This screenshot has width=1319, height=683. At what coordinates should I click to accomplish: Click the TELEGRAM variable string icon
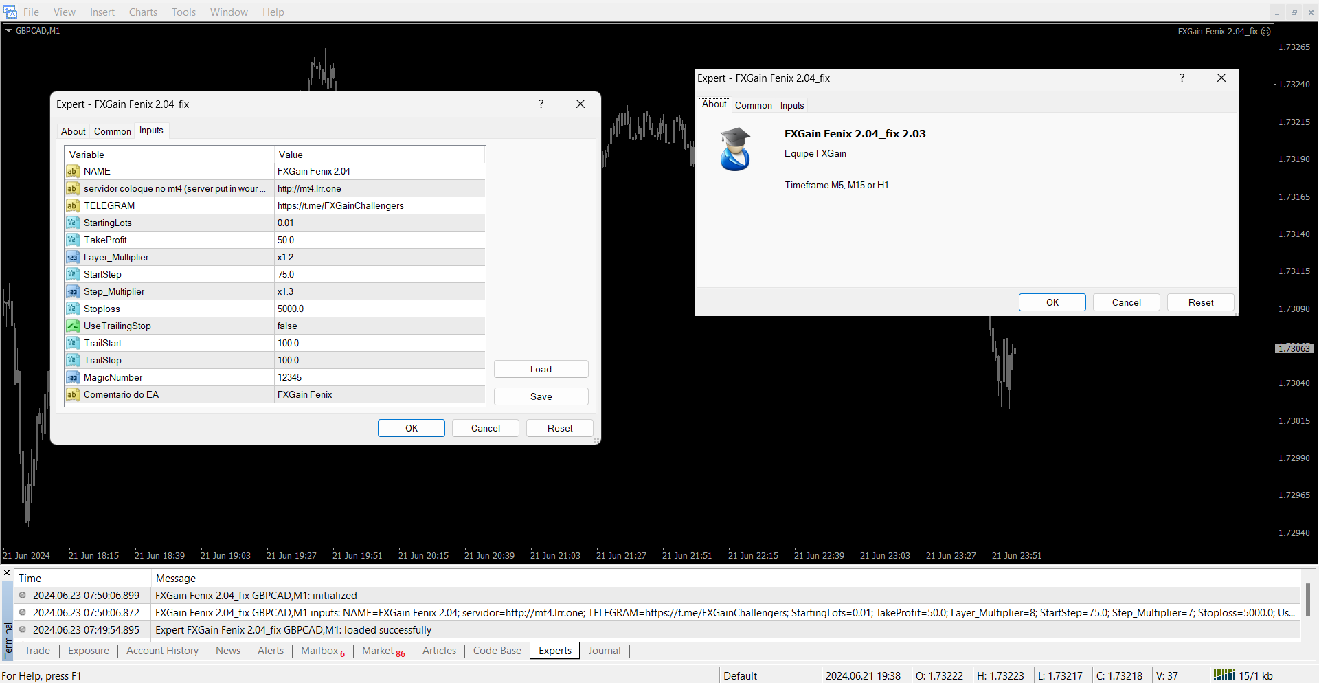tap(73, 205)
